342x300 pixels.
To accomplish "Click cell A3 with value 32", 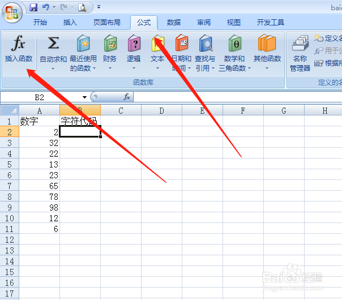I will pyautogui.click(x=39, y=143).
